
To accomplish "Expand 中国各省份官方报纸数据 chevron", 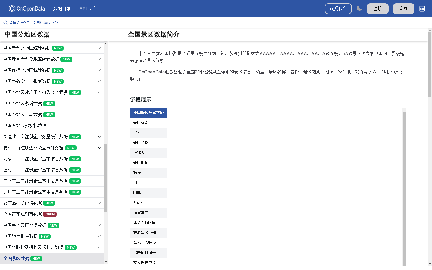I will click(99, 81).
